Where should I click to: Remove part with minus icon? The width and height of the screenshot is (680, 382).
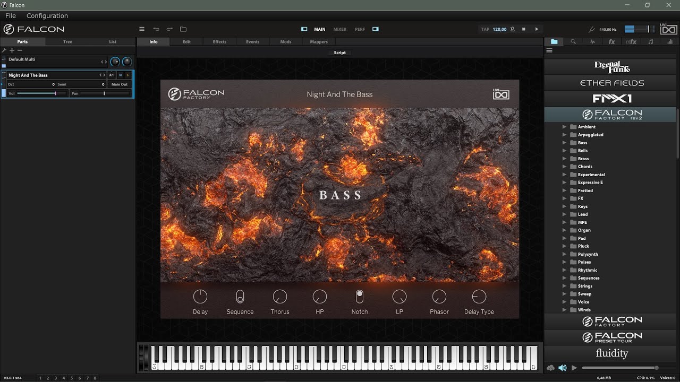tap(20, 50)
